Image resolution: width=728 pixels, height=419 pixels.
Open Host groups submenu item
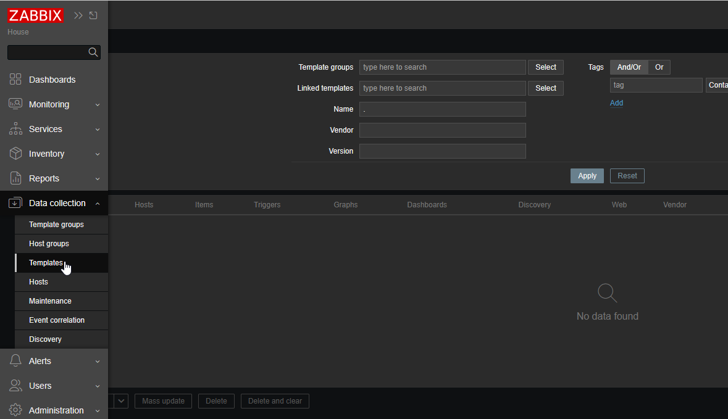[x=49, y=244]
